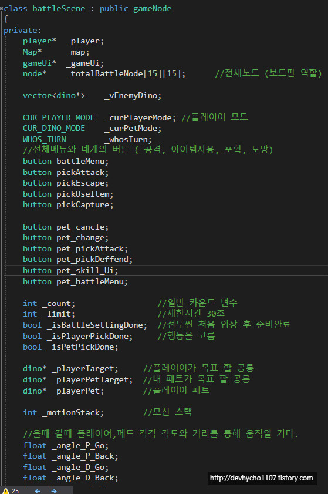This screenshot has width=328, height=494.
Task: Click the CUR_DINO_MODE type name
Action: point(54,128)
